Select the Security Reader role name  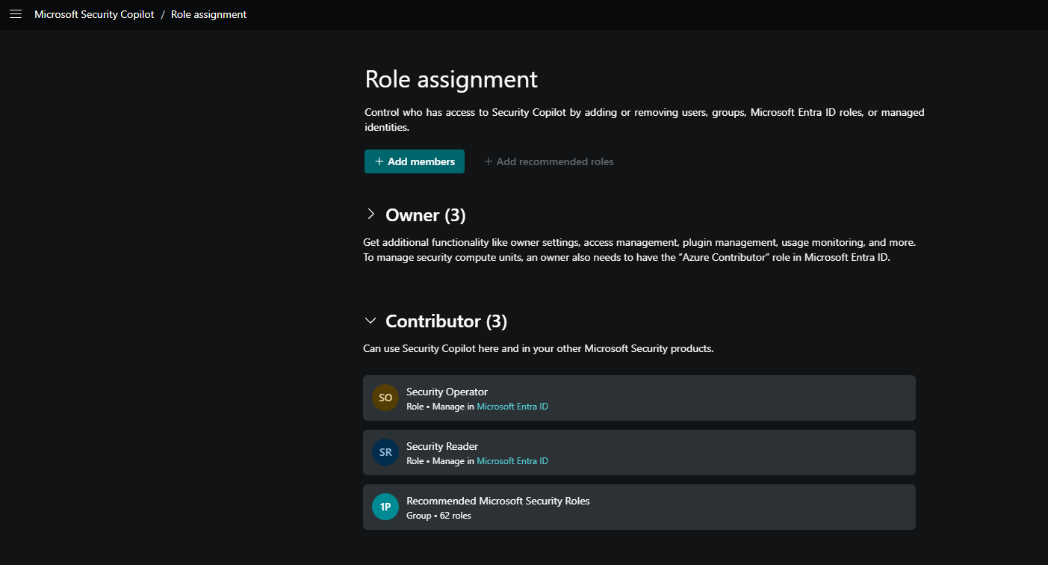[x=442, y=446]
